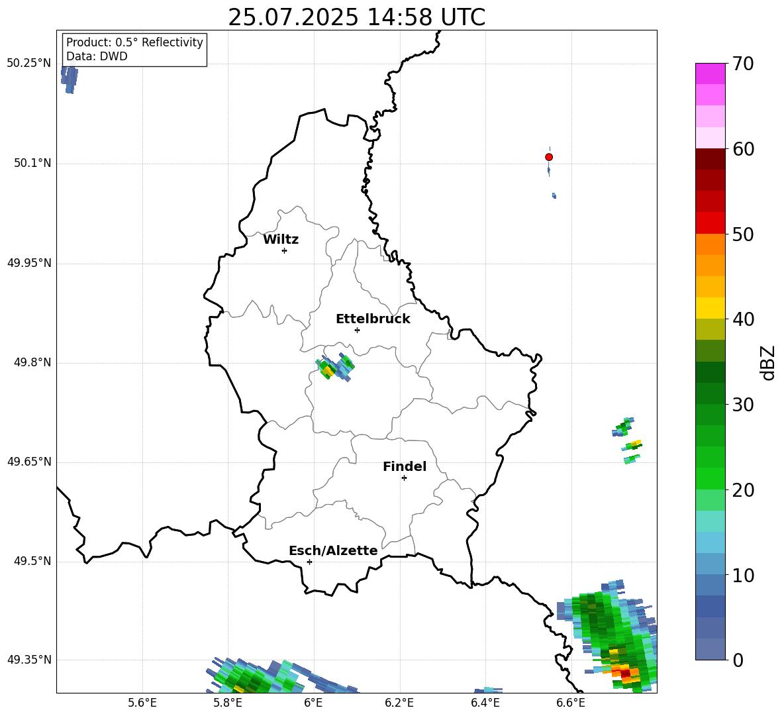Click the 49.65°N latitude label
The image size is (784, 716).
point(29,461)
